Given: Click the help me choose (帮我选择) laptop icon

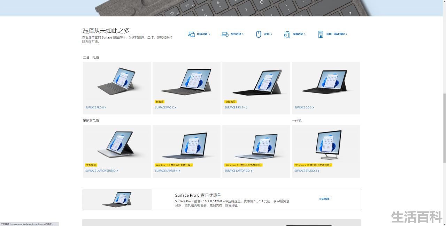Looking at the screenshot, I should [x=225, y=34].
